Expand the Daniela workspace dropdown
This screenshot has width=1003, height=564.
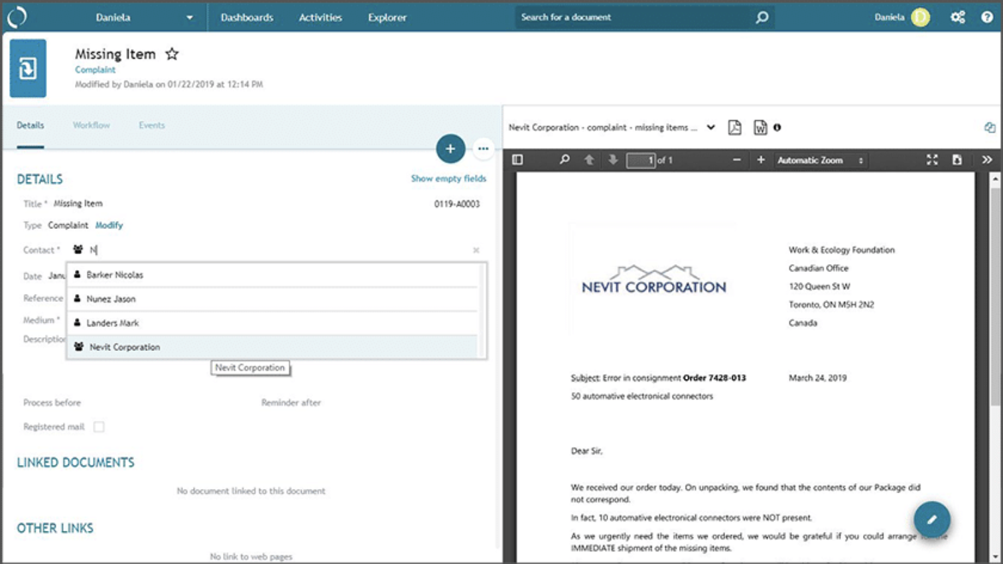[x=190, y=17]
